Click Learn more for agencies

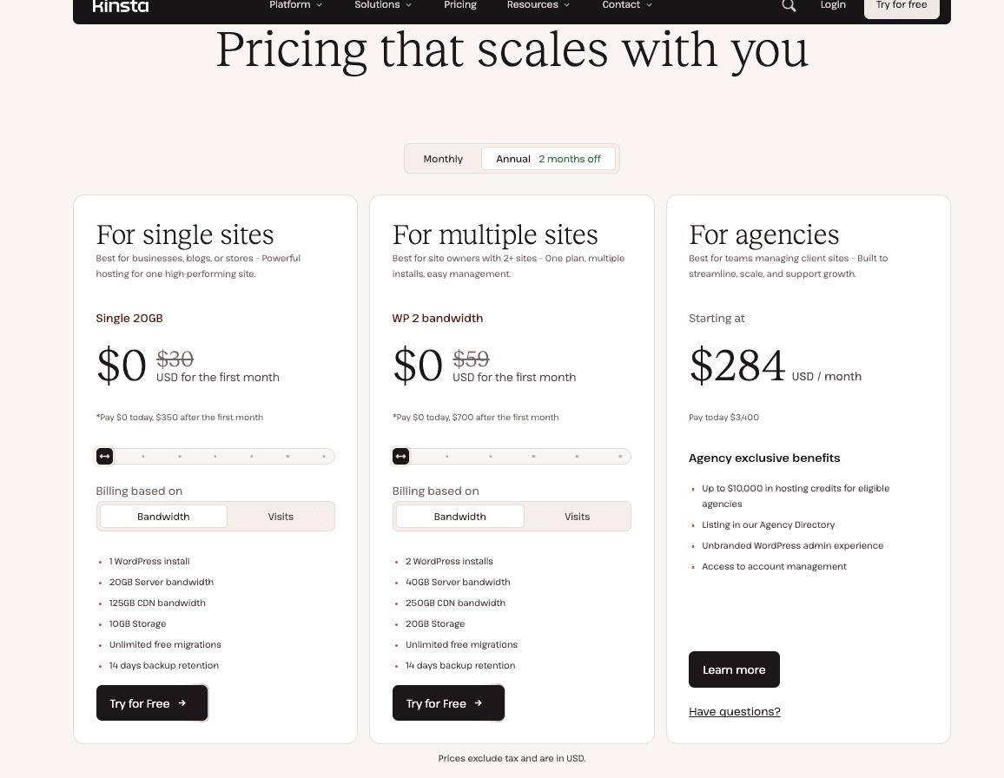[x=734, y=669]
